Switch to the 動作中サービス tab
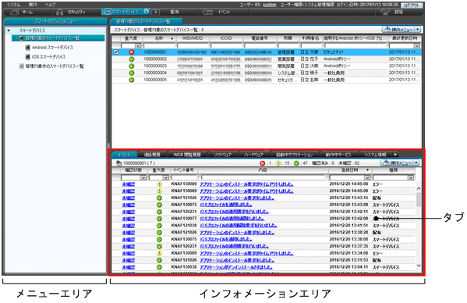Viewport: 467px width, 303px height. point(338,155)
